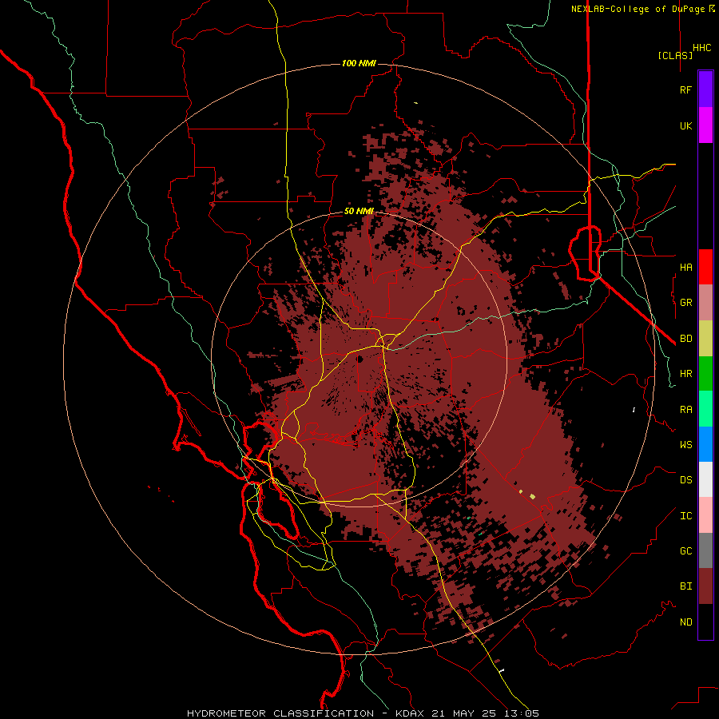The height and width of the screenshot is (719, 719).
Task: Click the HR green legend swatch
Action: coord(705,374)
